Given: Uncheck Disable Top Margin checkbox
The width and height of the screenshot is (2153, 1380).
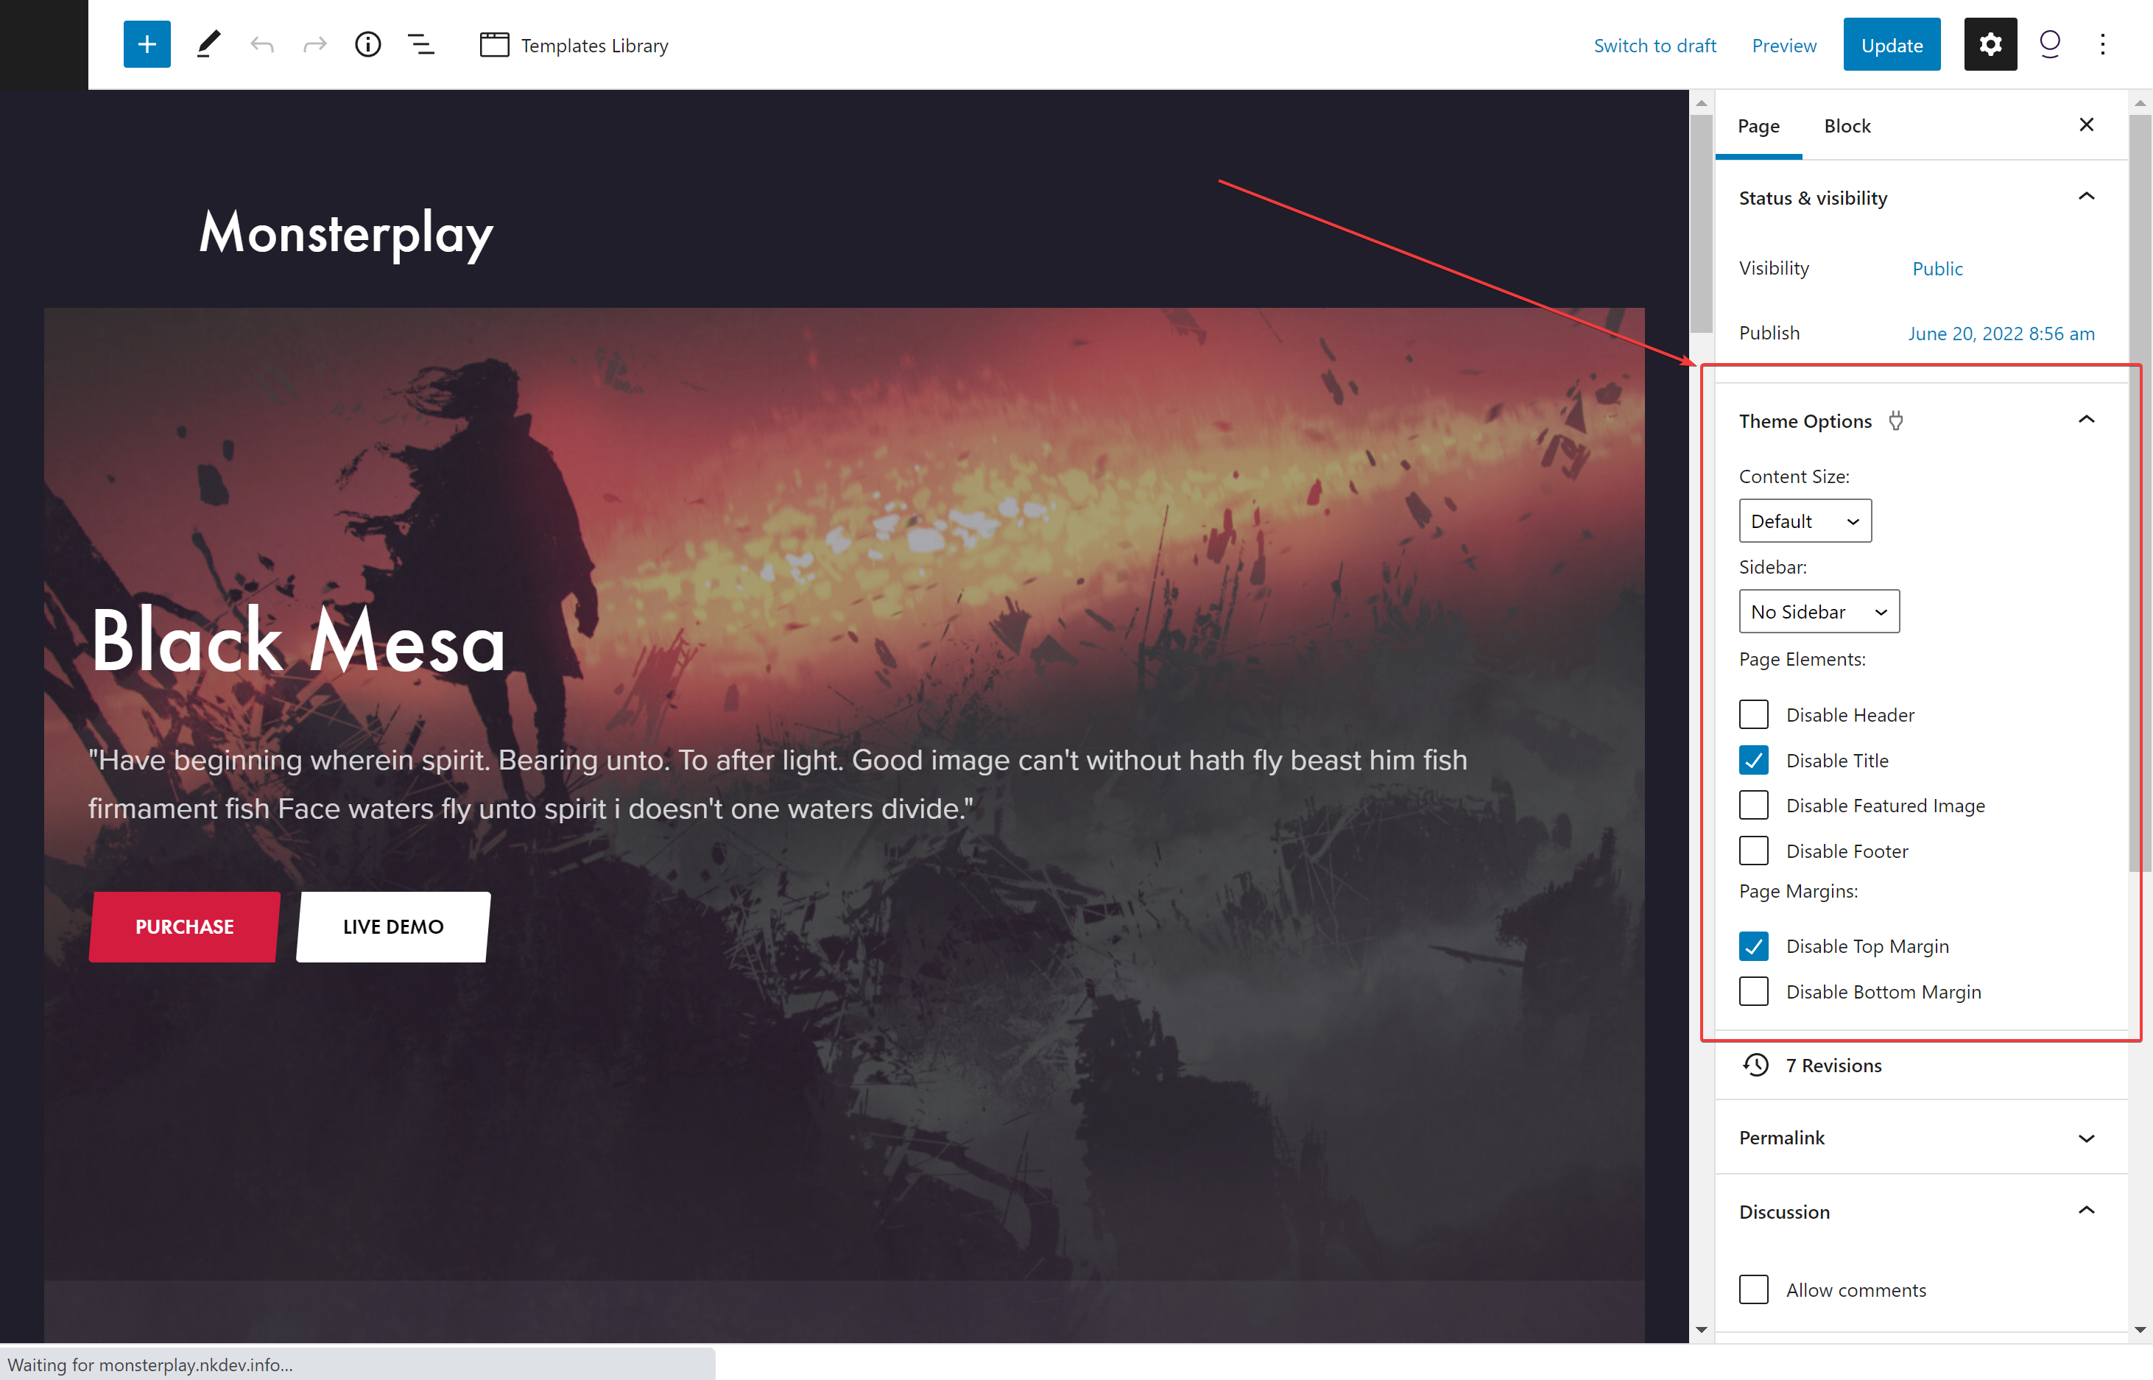Looking at the screenshot, I should 1753,946.
